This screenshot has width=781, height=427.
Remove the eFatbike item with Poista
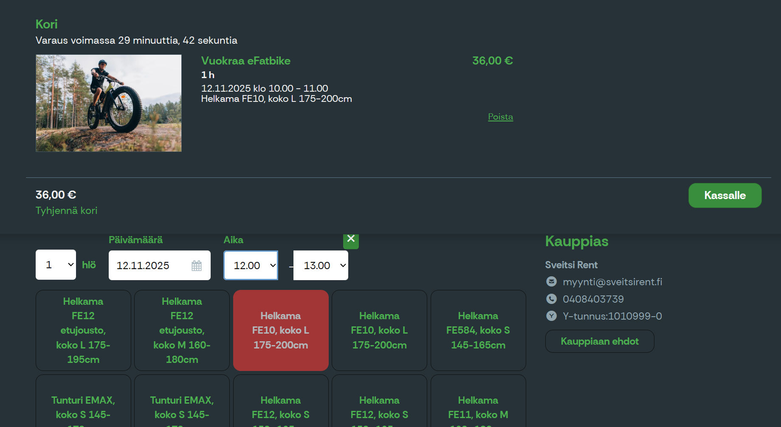pos(500,117)
